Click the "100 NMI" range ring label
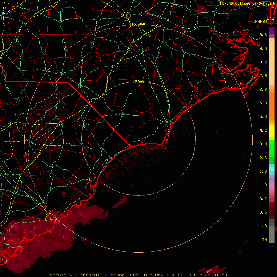The width and height of the screenshot is (277, 277). [138, 24]
